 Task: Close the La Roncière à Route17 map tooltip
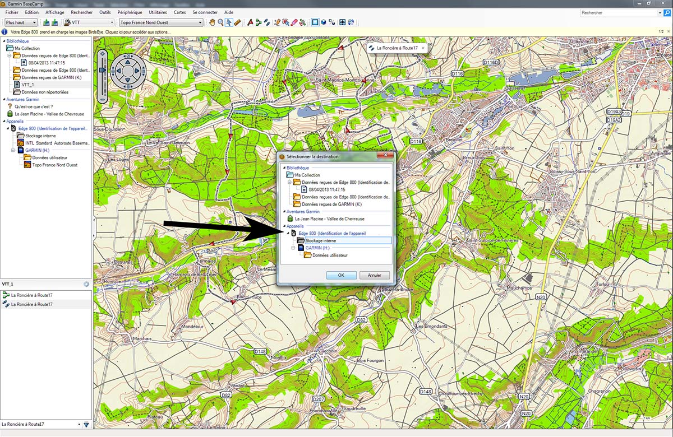click(x=422, y=48)
